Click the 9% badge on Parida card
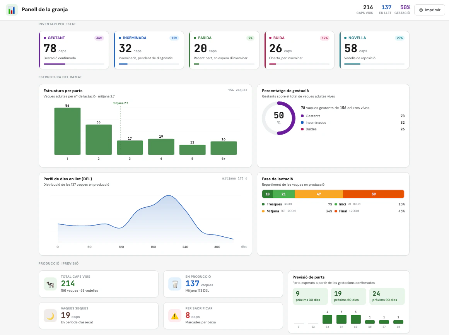 click(x=250, y=38)
